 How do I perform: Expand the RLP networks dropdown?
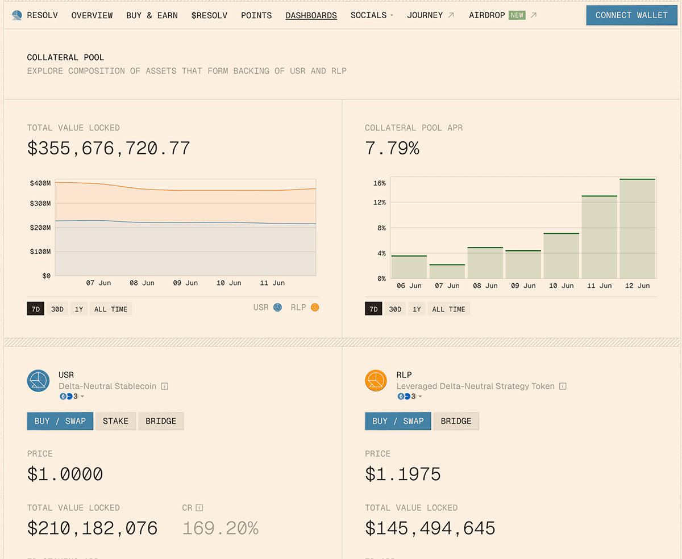click(409, 396)
